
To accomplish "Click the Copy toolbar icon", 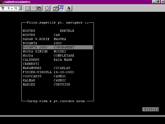I will pyautogui.click(x=33, y=8).
